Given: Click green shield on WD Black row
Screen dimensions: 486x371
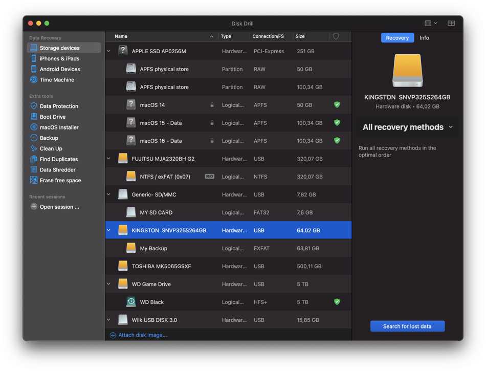Looking at the screenshot, I should tap(337, 302).
